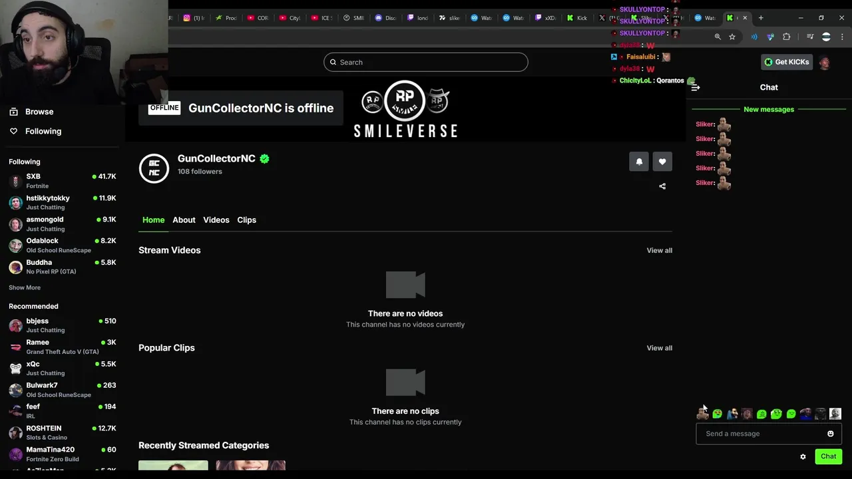Open Buddha channel in sidebar
852x479 pixels.
point(63,266)
